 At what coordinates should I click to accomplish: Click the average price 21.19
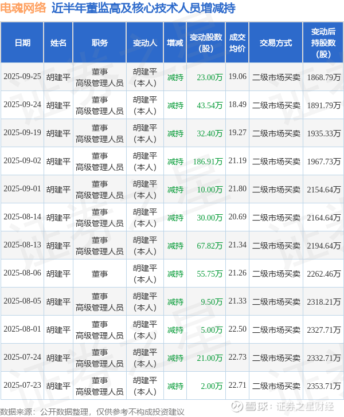pyautogui.click(x=237, y=161)
